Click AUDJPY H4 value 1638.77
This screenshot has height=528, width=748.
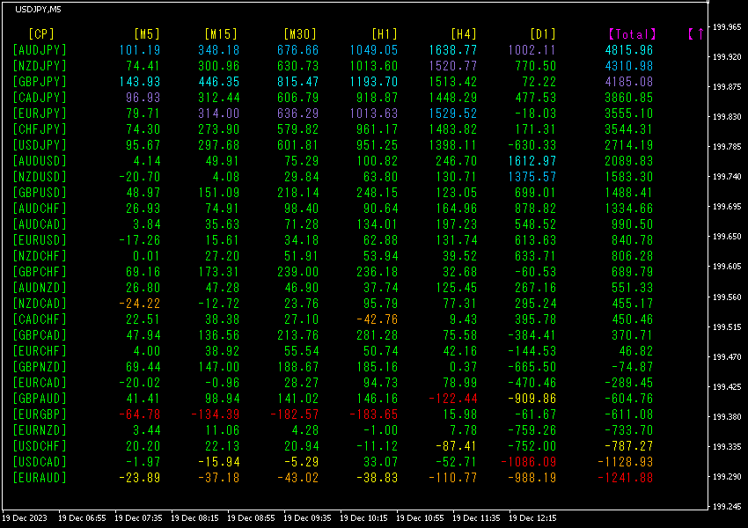[452, 50]
